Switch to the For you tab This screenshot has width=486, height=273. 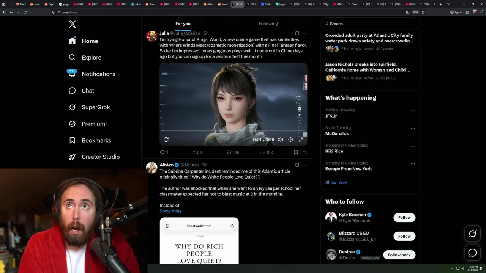183,24
